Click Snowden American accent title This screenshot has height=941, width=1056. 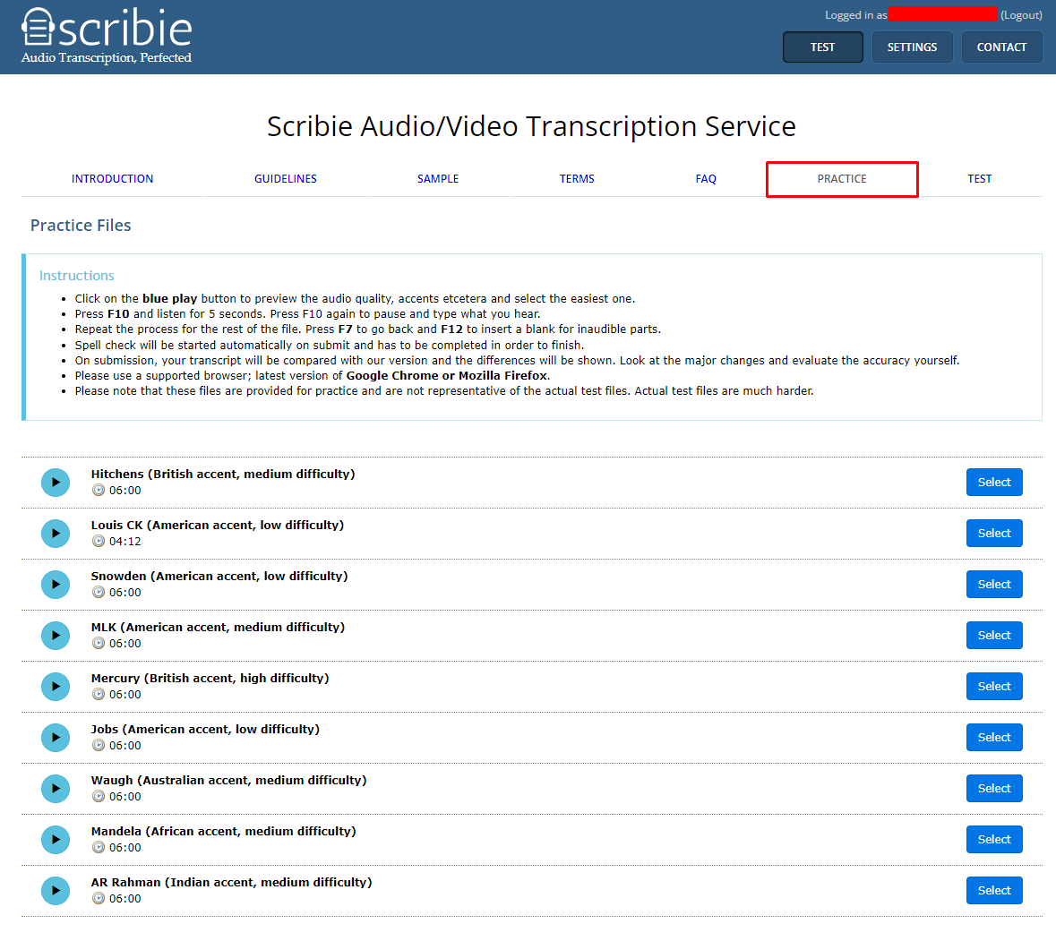coord(219,577)
